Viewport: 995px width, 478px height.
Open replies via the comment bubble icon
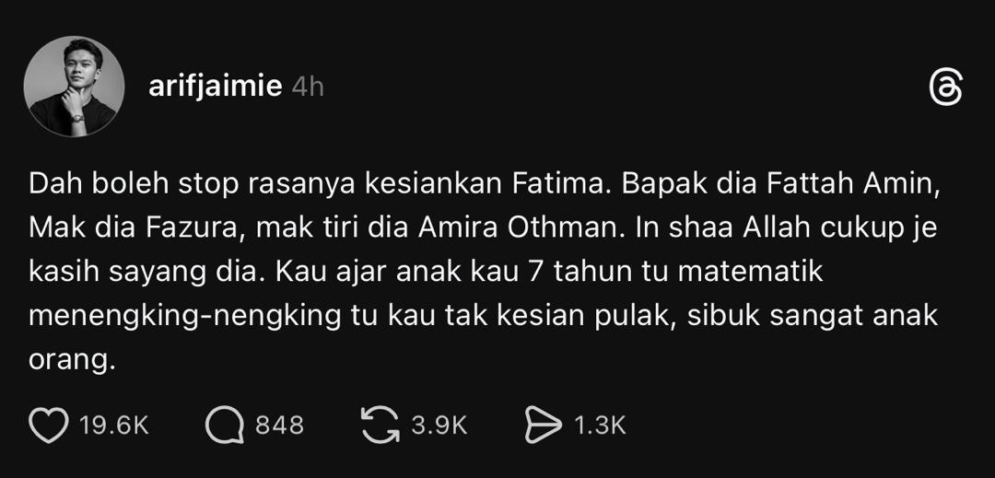point(224,426)
